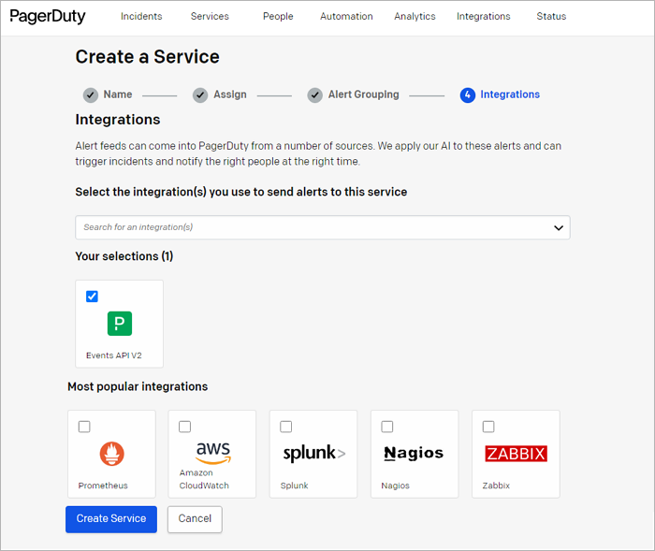Check the Splunk integration checkbox
655x551 pixels.
click(x=285, y=427)
